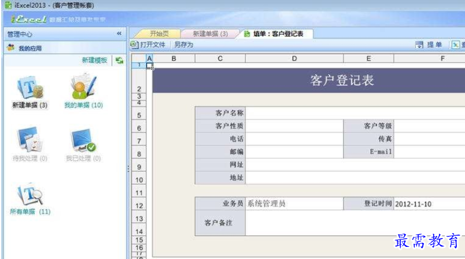Click the E-mail input cell
The width and height of the screenshot is (465, 259).
429,152
